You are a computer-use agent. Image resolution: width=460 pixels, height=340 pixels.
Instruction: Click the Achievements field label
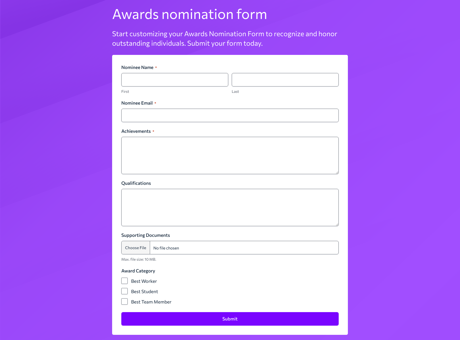coord(136,131)
